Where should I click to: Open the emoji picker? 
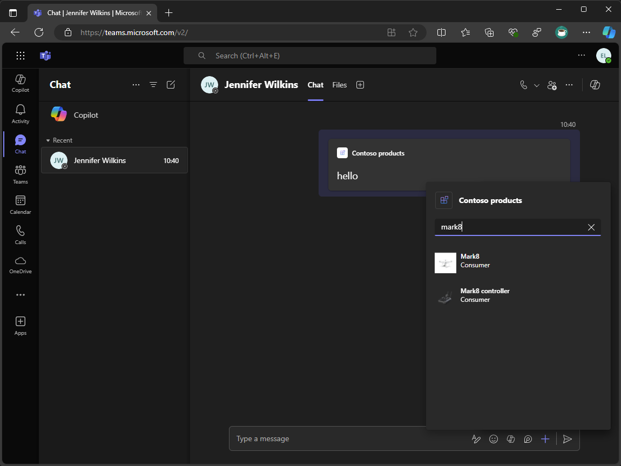[x=494, y=438]
